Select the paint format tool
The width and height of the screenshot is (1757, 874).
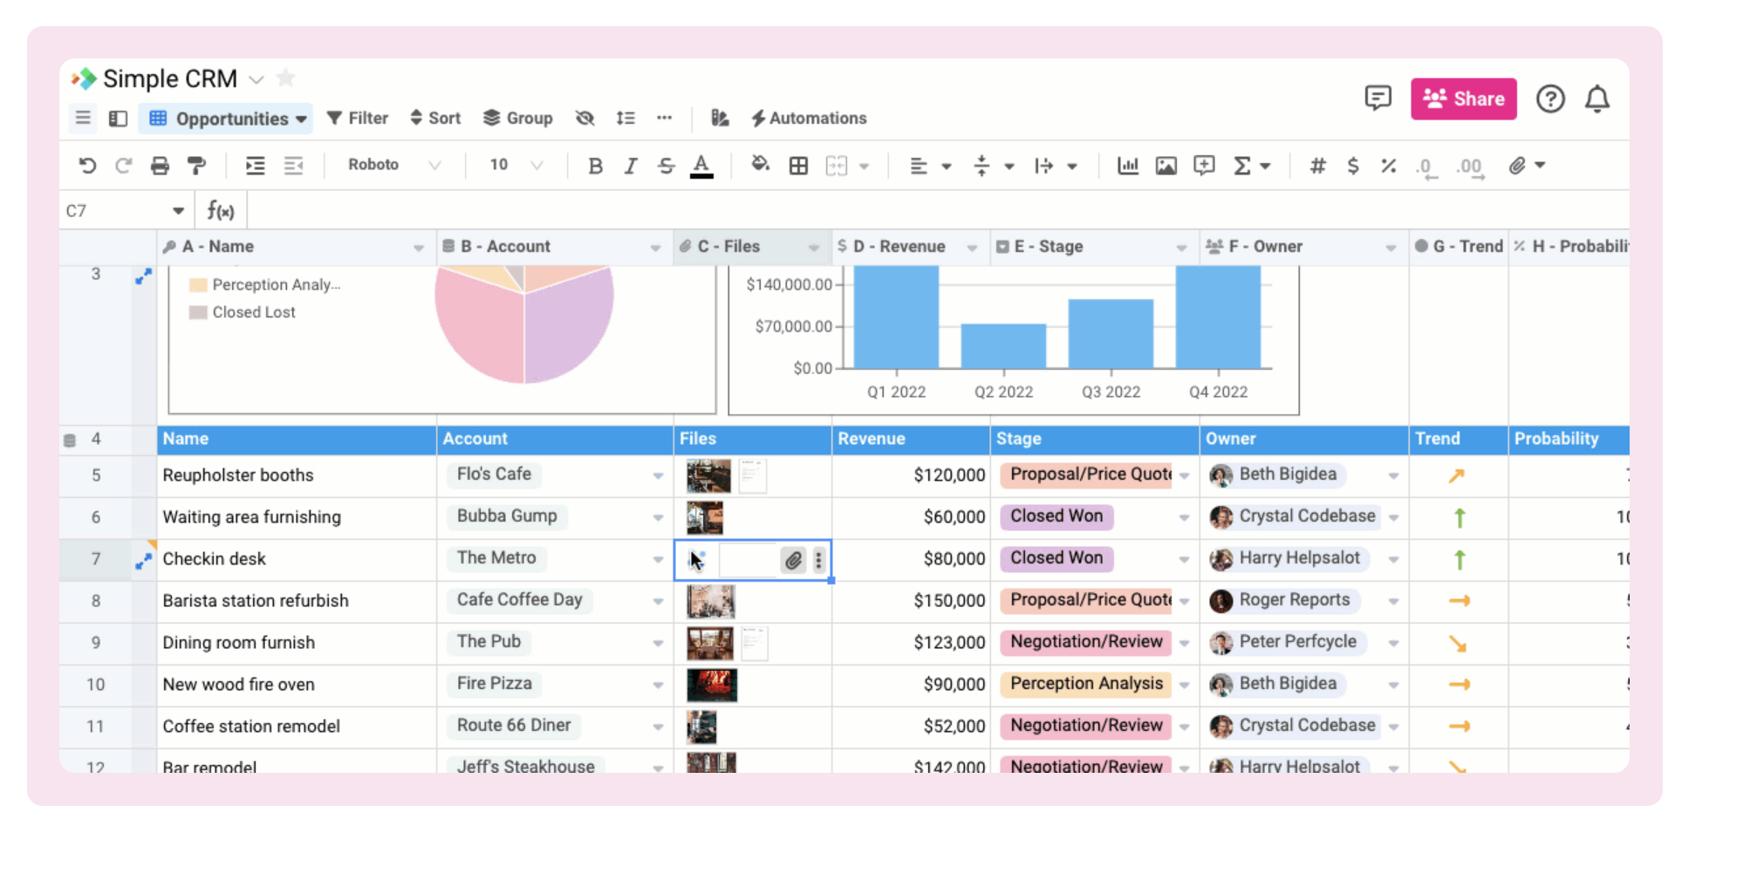click(x=197, y=166)
